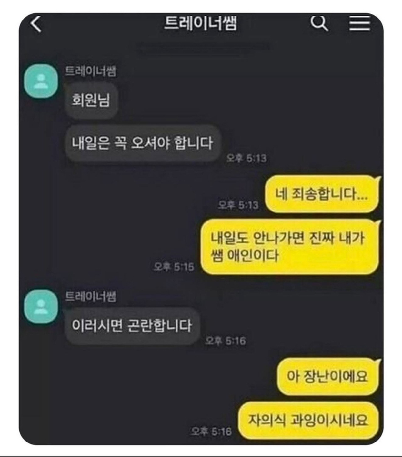Image resolution: width=402 pixels, height=457 pixels.
Task: Select the 자의식 과잉이시네요 bubble
Action: [x=308, y=420]
